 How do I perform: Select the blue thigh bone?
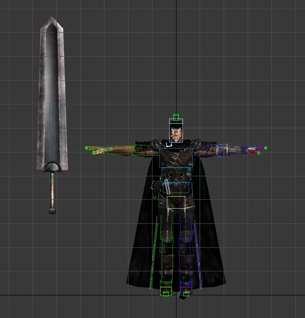(185, 226)
